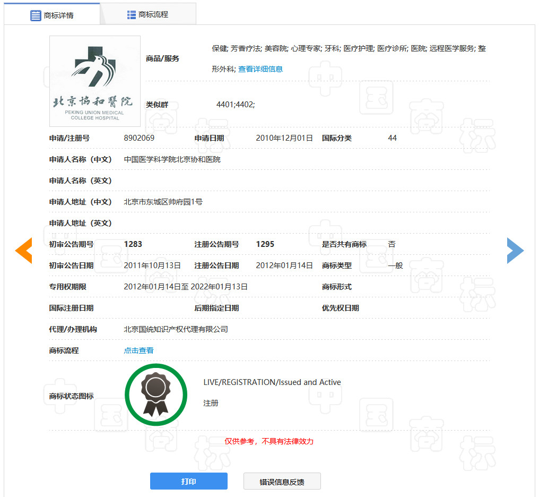
Task: Click the 错误信息反馈 button
Action: click(282, 481)
